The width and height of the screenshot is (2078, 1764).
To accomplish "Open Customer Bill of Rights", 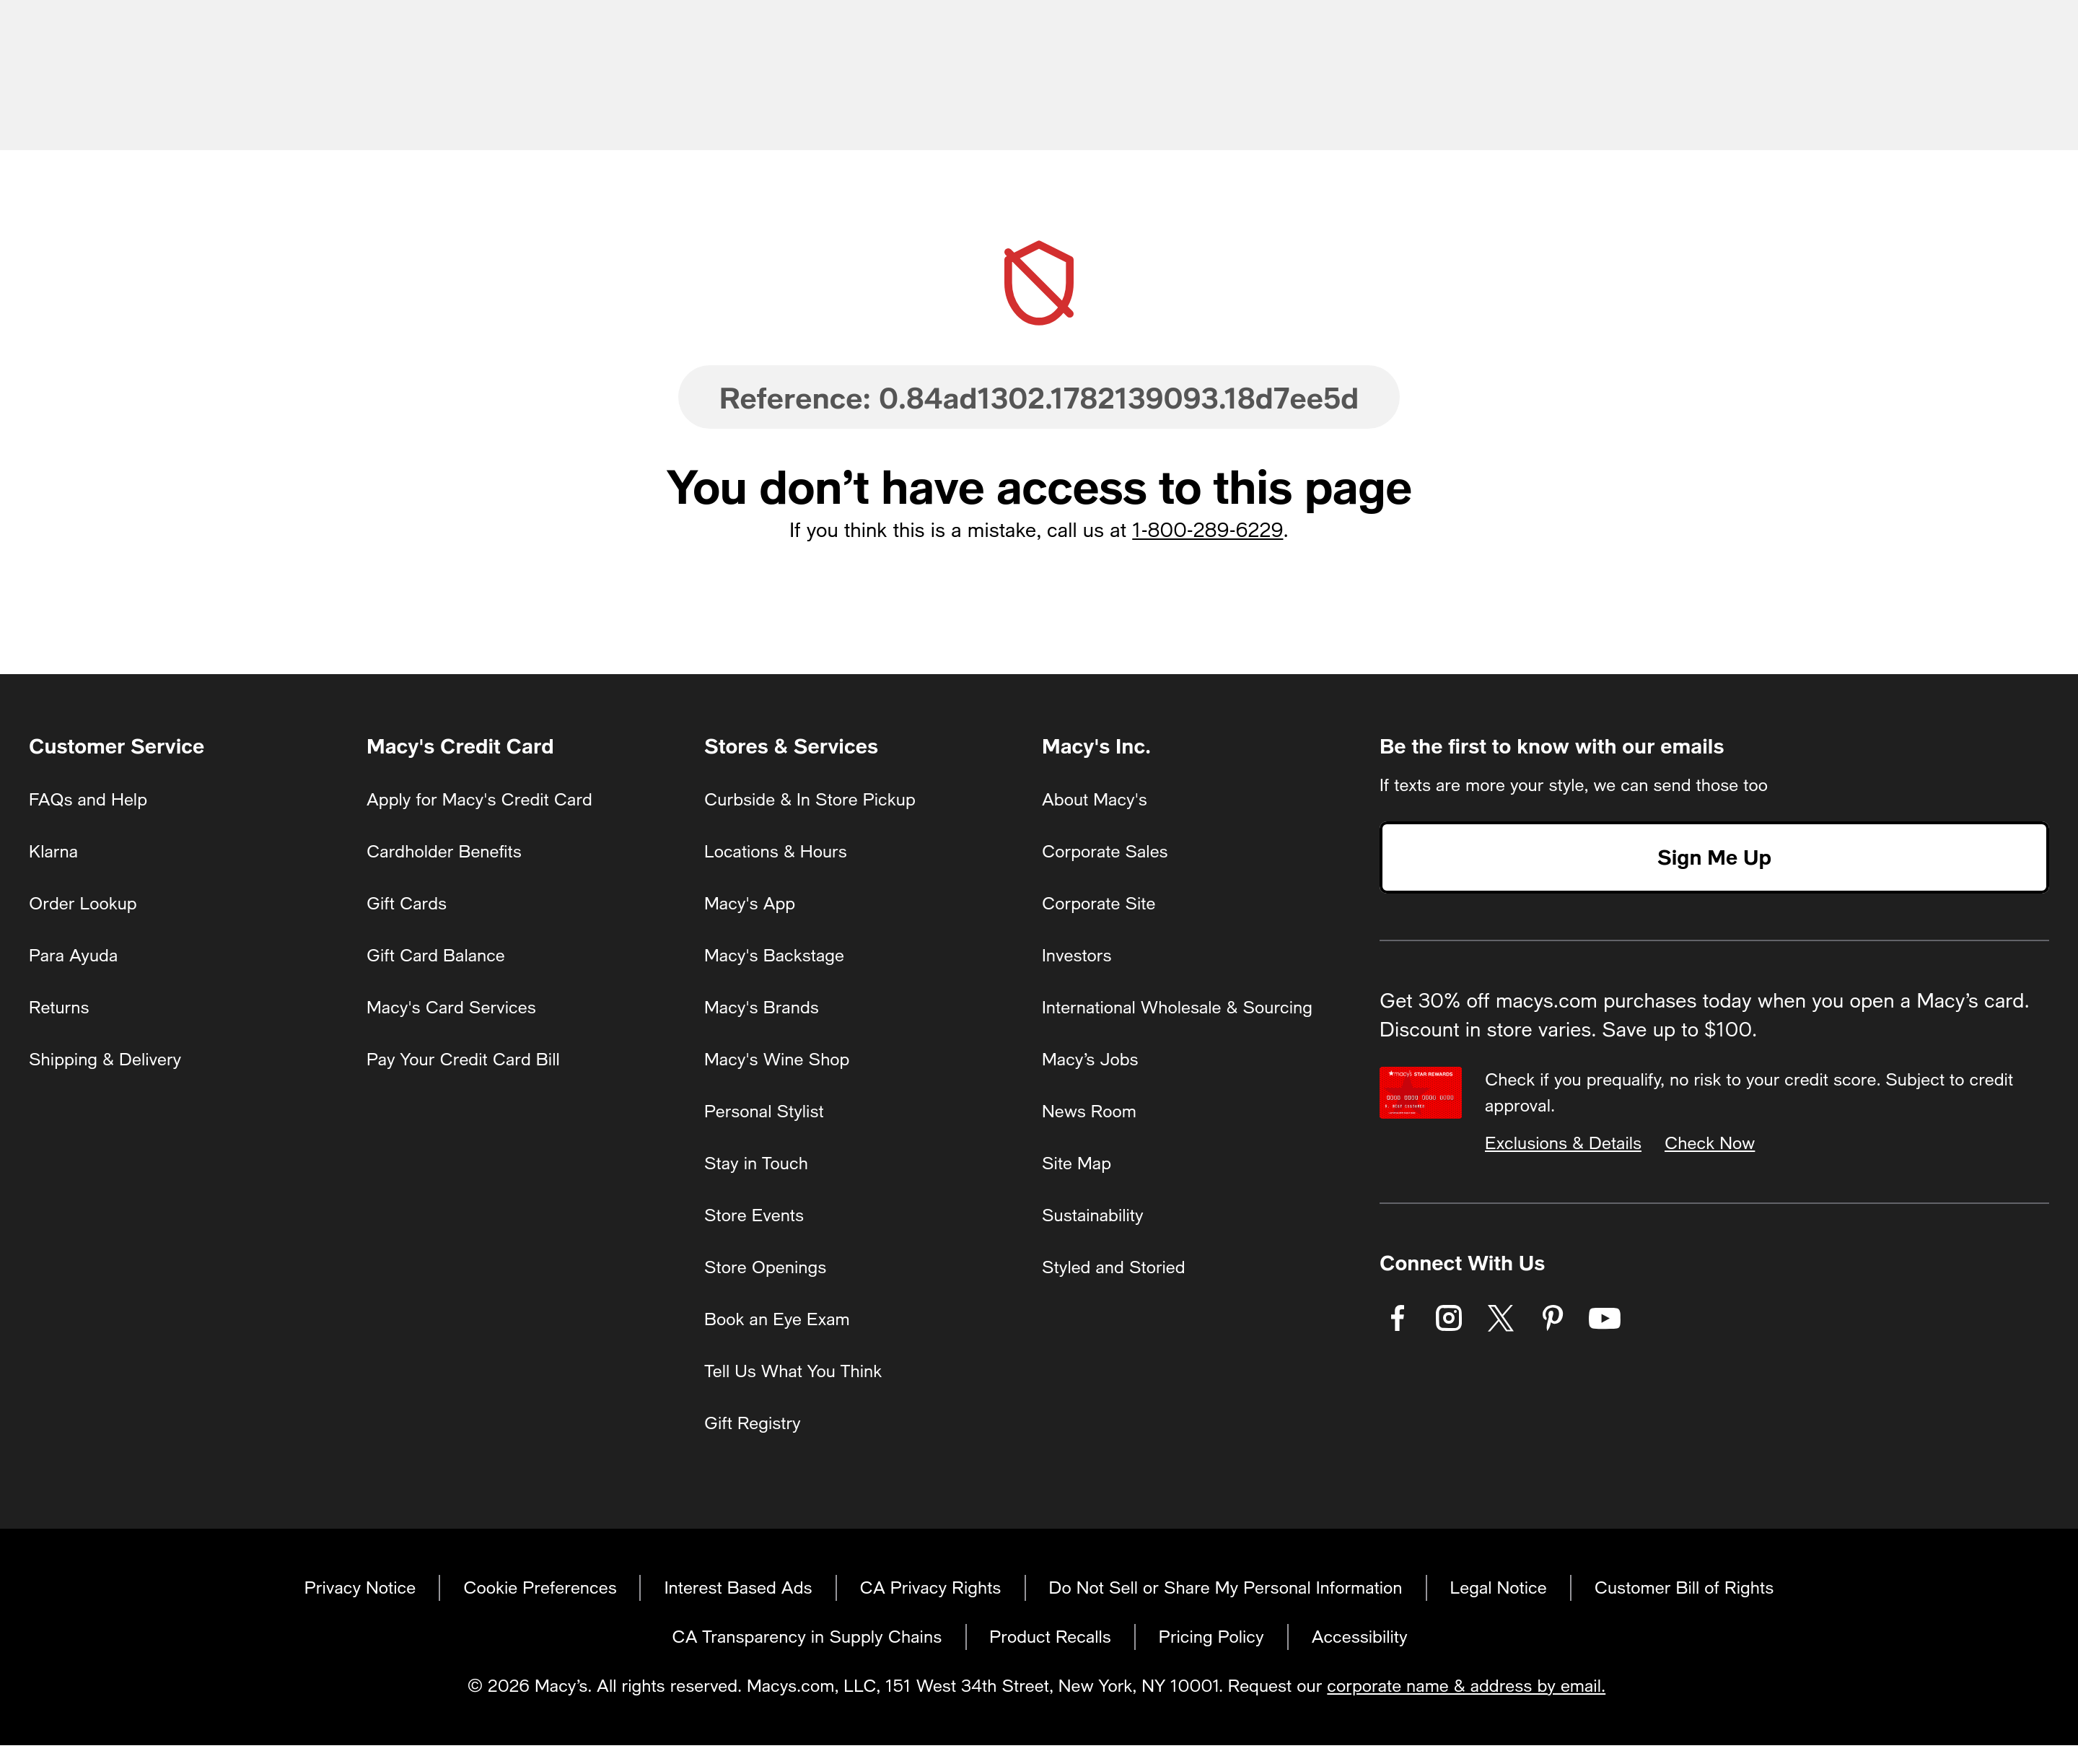I will [x=1683, y=1587].
